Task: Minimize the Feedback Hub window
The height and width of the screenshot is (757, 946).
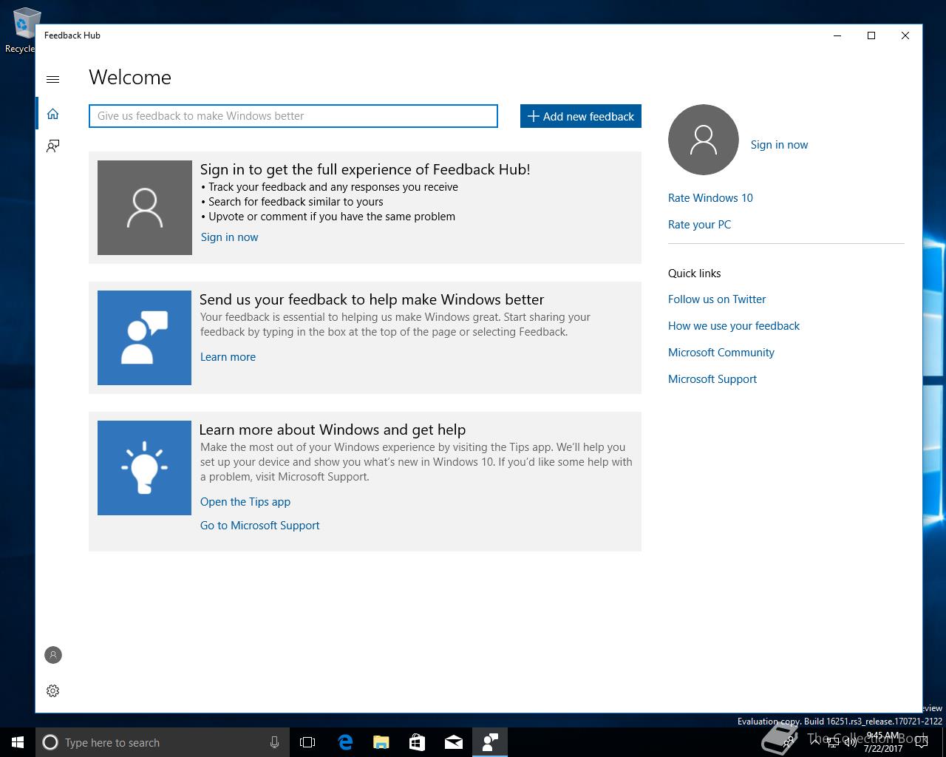Action: click(837, 35)
